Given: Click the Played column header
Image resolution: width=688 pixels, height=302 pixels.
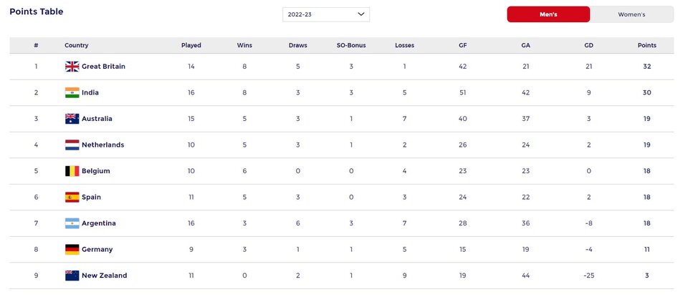Looking at the screenshot, I should click(191, 45).
